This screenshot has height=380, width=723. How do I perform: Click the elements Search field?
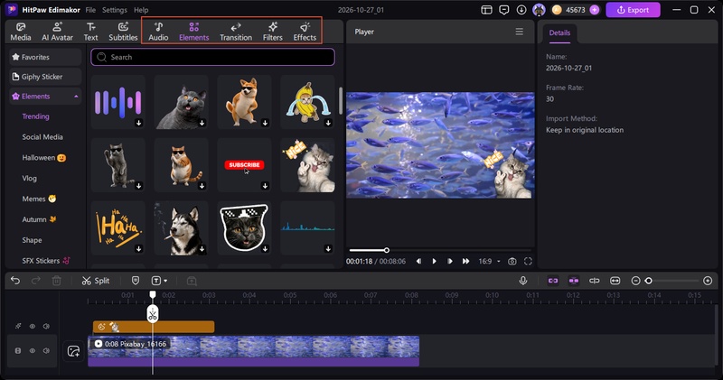[212, 57]
